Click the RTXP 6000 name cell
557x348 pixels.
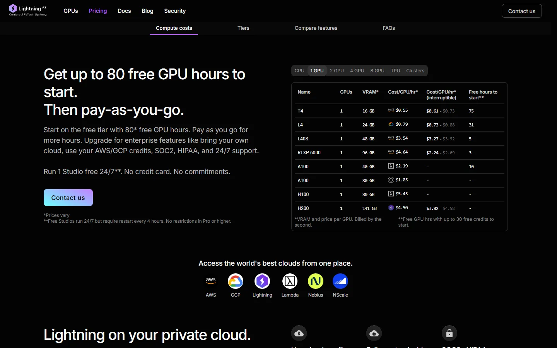point(309,153)
